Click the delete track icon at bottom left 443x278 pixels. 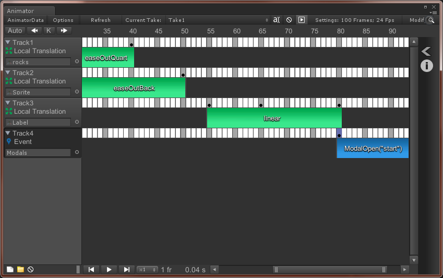coord(30,269)
